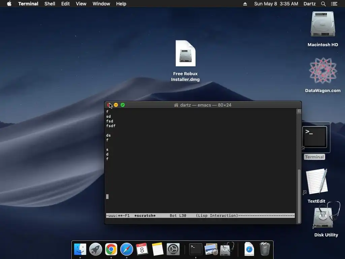
Task: Click the home folder icon in Terminal title
Action: (x=176, y=105)
